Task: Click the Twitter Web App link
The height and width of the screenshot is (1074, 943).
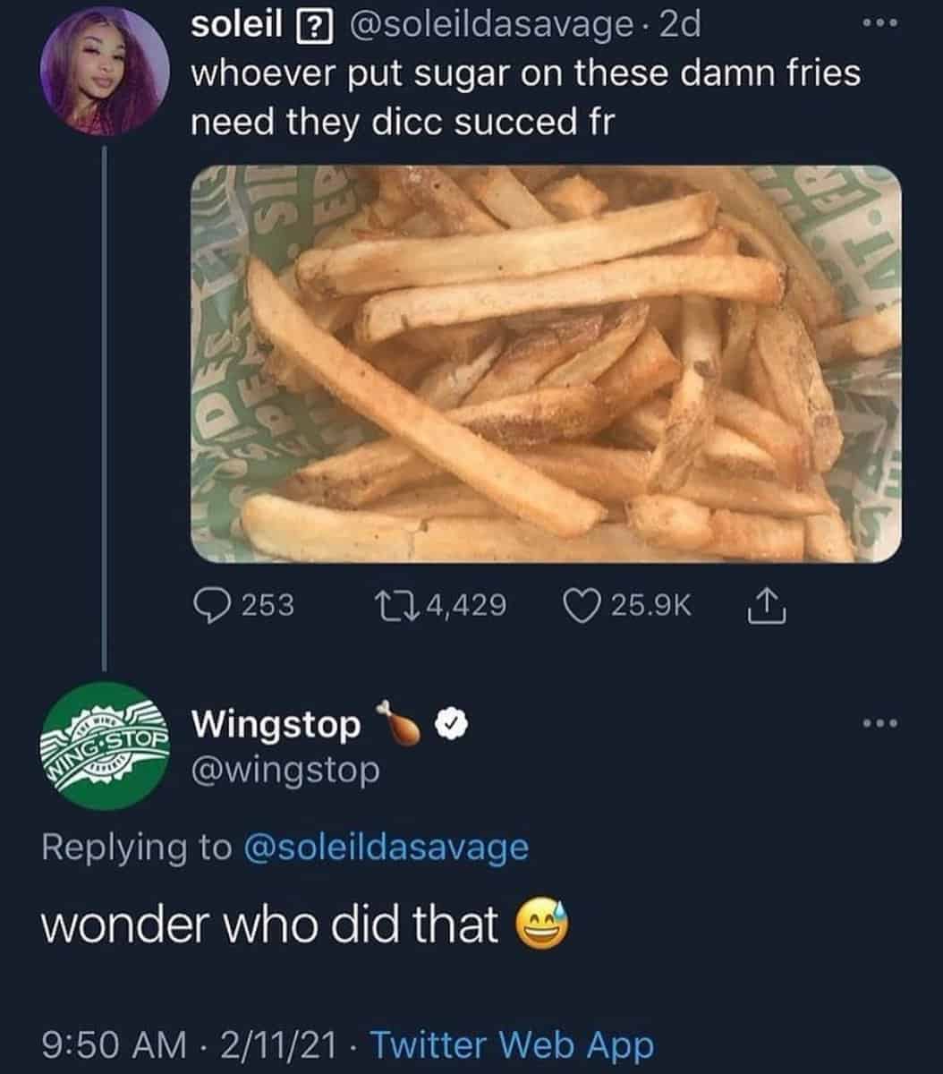Action: [x=511, y=1044]
